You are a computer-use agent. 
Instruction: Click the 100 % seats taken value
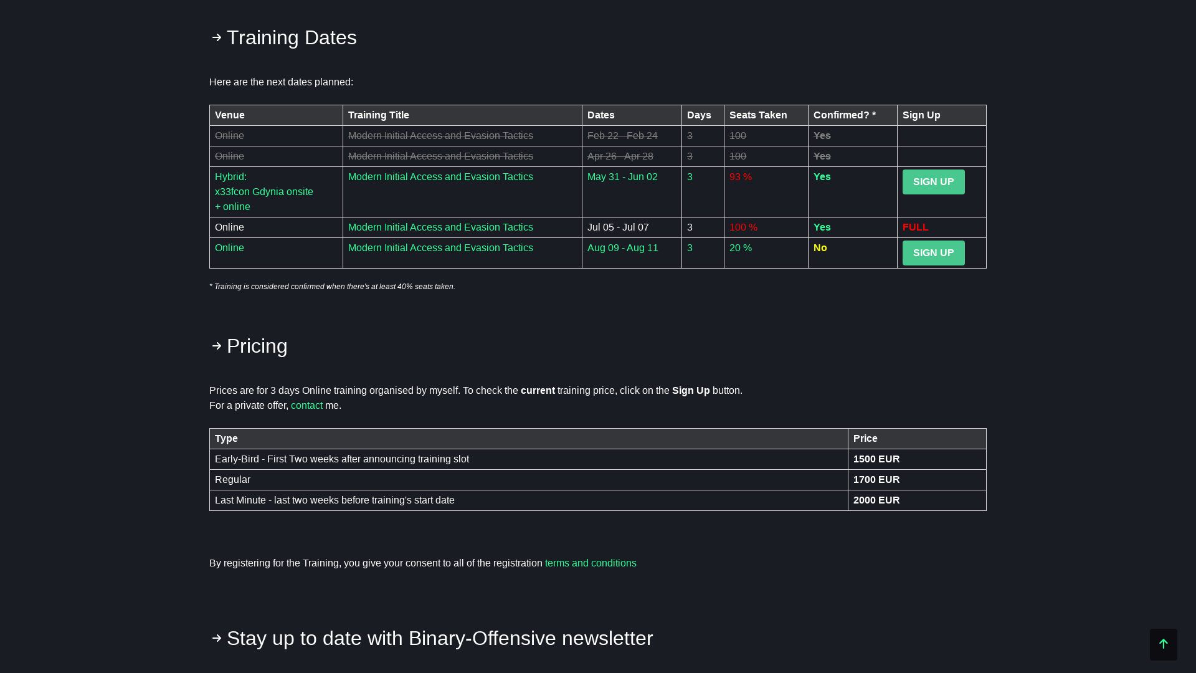pos(743,227)
